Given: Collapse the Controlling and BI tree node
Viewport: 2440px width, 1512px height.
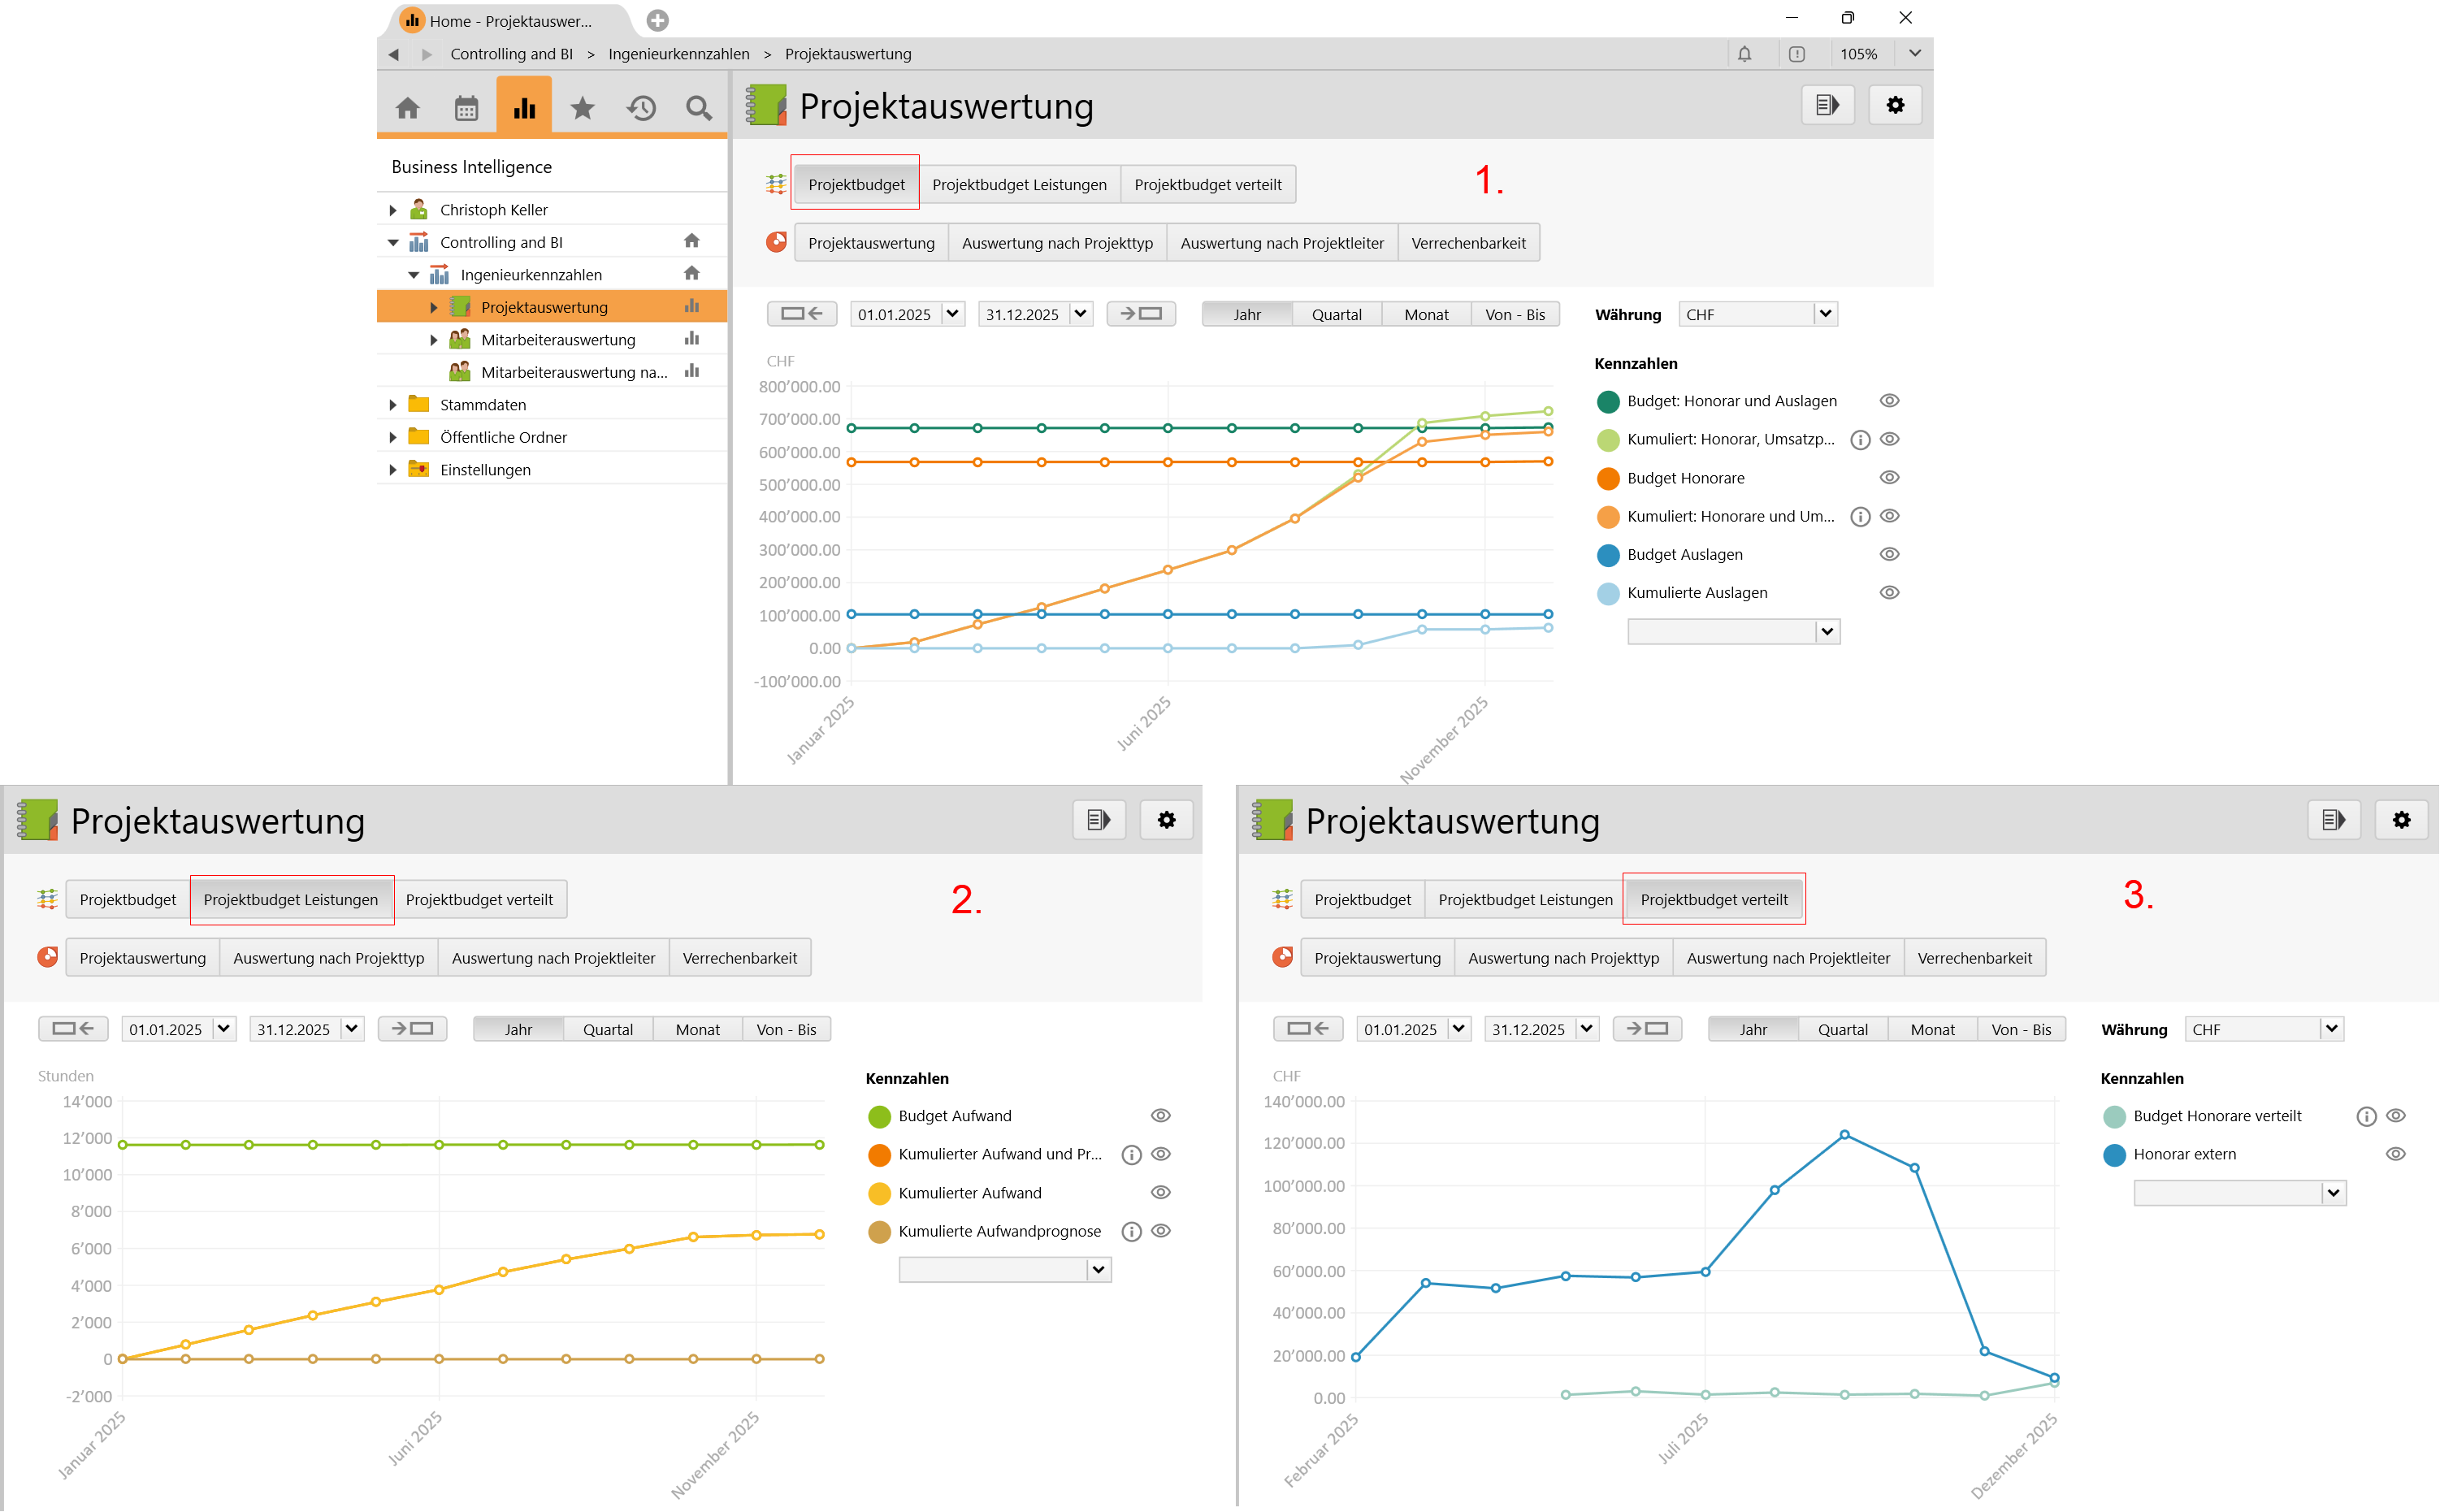Looking at the screenshot, I should pyautogui.click(x=393, y=243).
